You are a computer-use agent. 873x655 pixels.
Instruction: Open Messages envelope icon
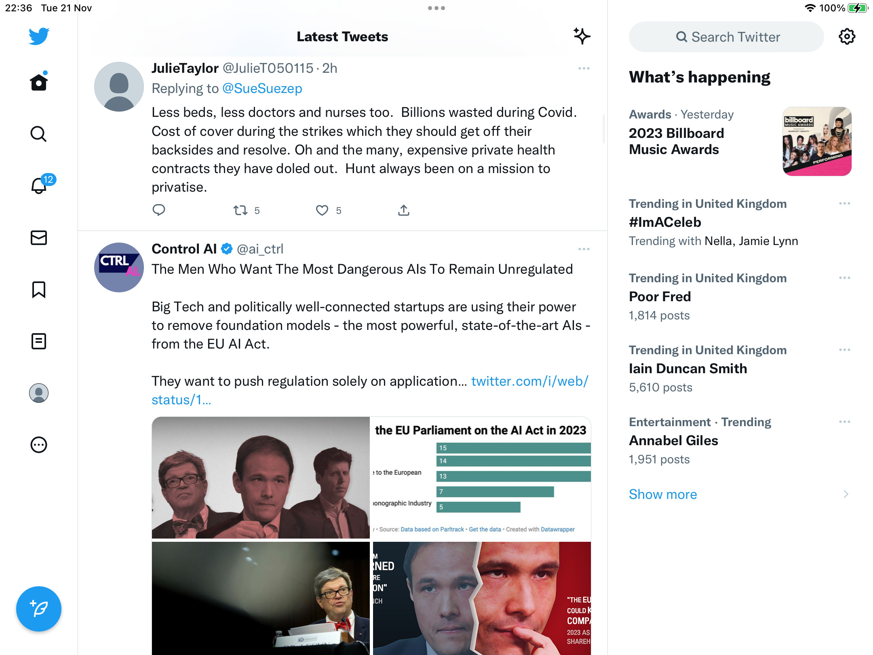coord(39,238)
